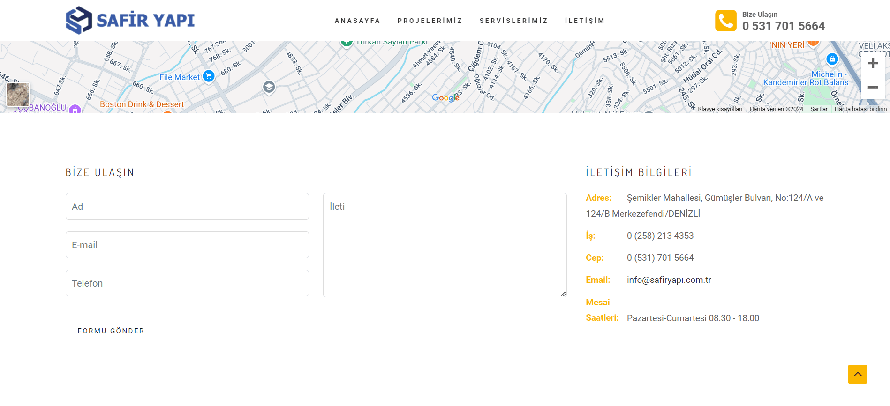This screenshot has height=406, width=890.
Task: Open the PROJELERİMİZ menu item
Action: click(x=430, y=21)
